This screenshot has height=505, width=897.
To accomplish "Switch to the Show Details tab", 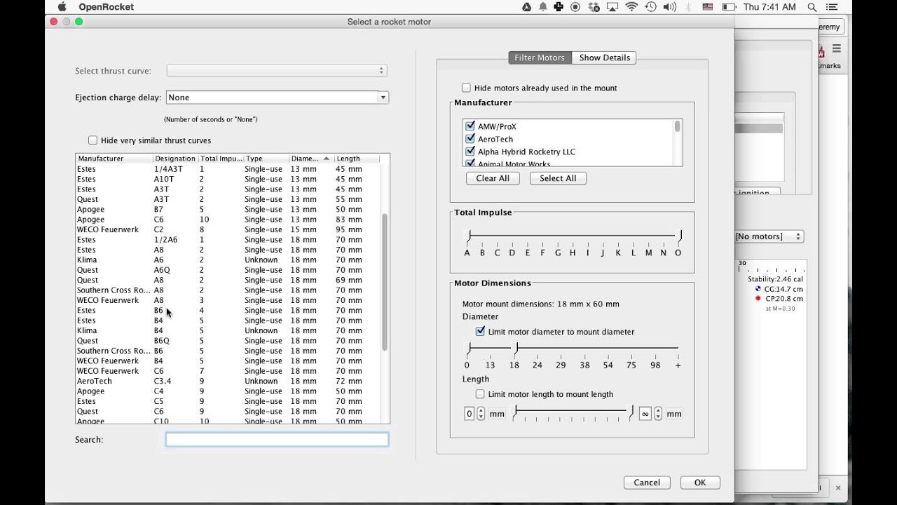I will (604, 58).
